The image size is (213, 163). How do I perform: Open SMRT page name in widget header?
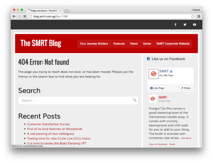164,71
